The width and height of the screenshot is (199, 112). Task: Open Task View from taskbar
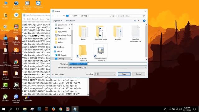click(17, 109)
